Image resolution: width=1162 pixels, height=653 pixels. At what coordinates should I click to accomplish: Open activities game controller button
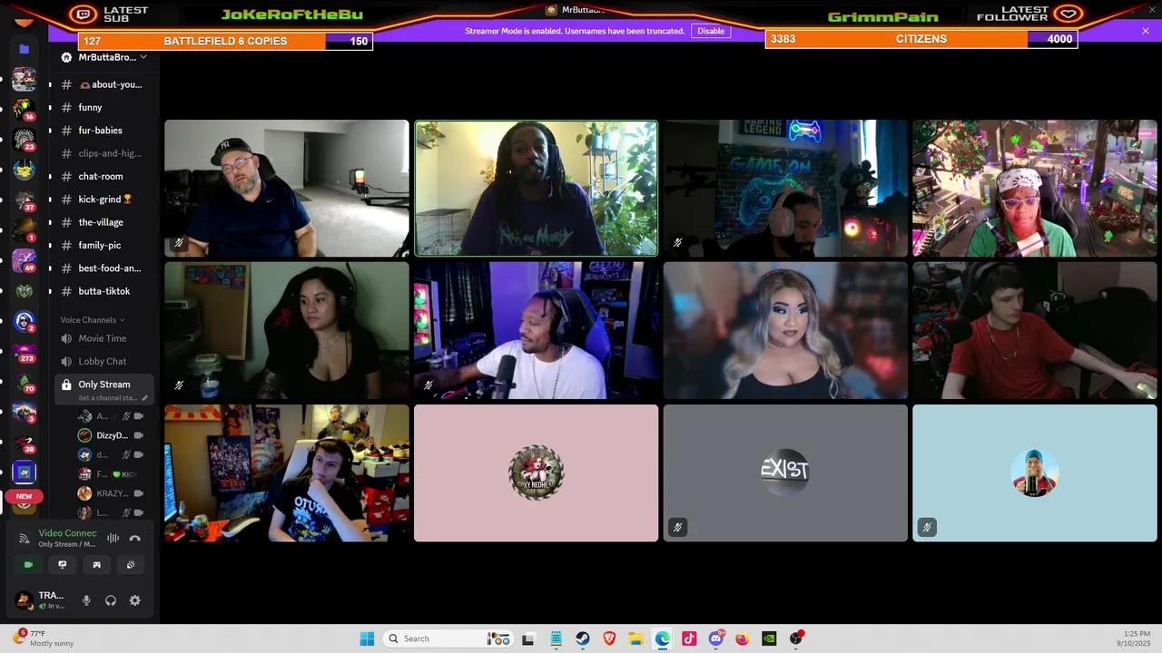coord(96,564)
